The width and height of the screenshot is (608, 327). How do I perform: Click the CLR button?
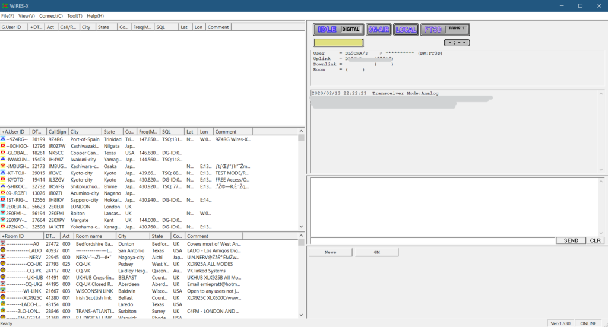[x=595, y=240]
